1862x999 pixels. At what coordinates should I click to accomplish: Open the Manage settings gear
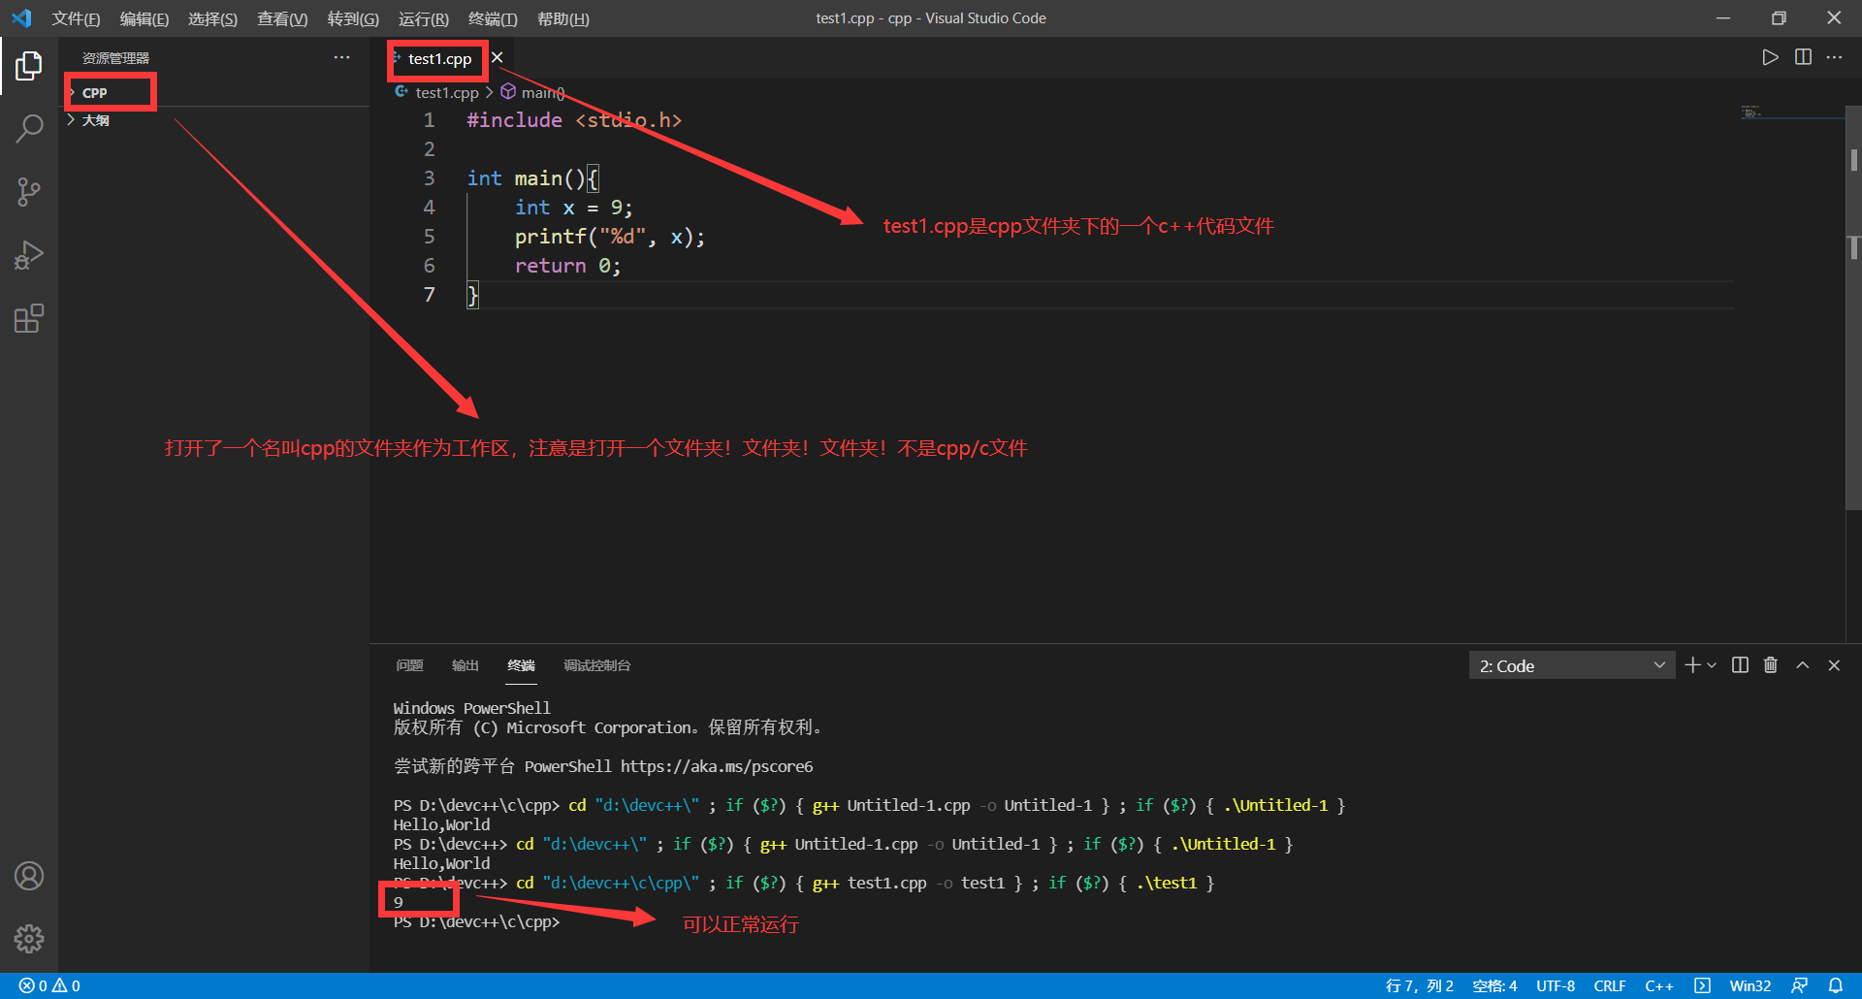pos(29,938)
